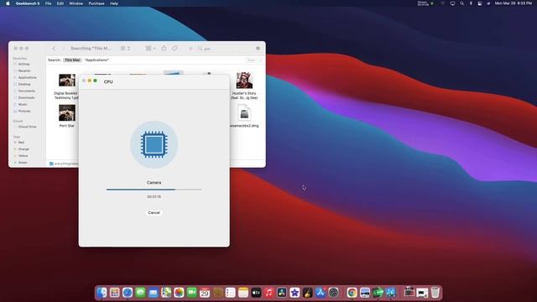Click the Bluetooth icon in menu bar
Screen dimensions: 537x302
[471, 3]
